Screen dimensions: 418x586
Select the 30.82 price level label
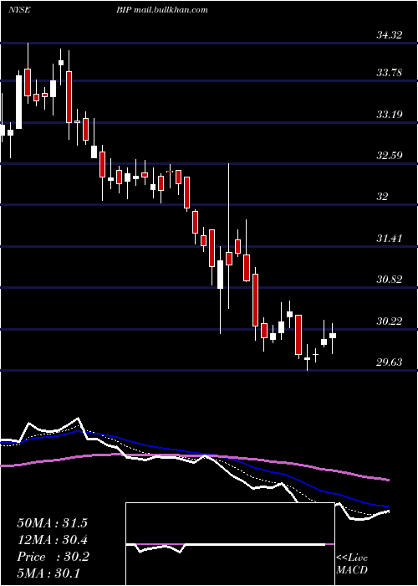(x=390, y=279)
